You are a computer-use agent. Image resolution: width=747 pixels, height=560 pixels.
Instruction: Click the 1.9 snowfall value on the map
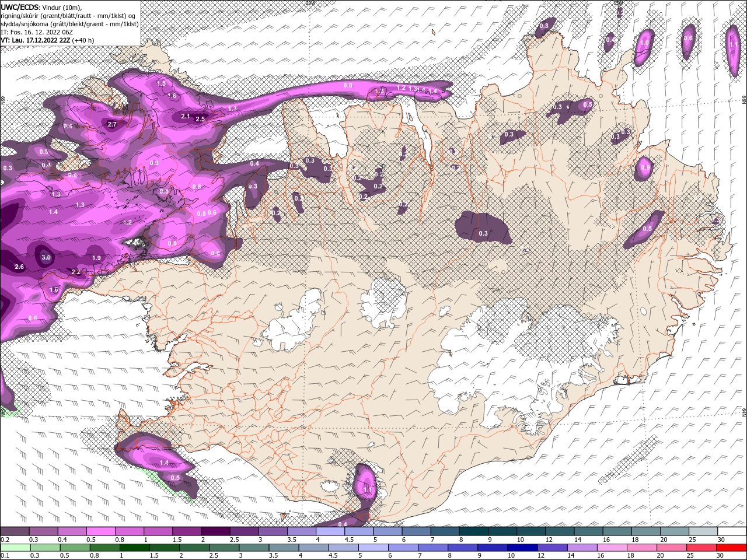tap(96, 258)
